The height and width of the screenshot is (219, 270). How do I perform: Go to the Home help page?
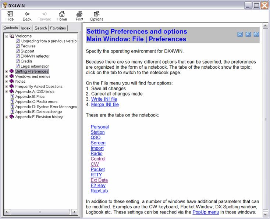coord(62,16)
